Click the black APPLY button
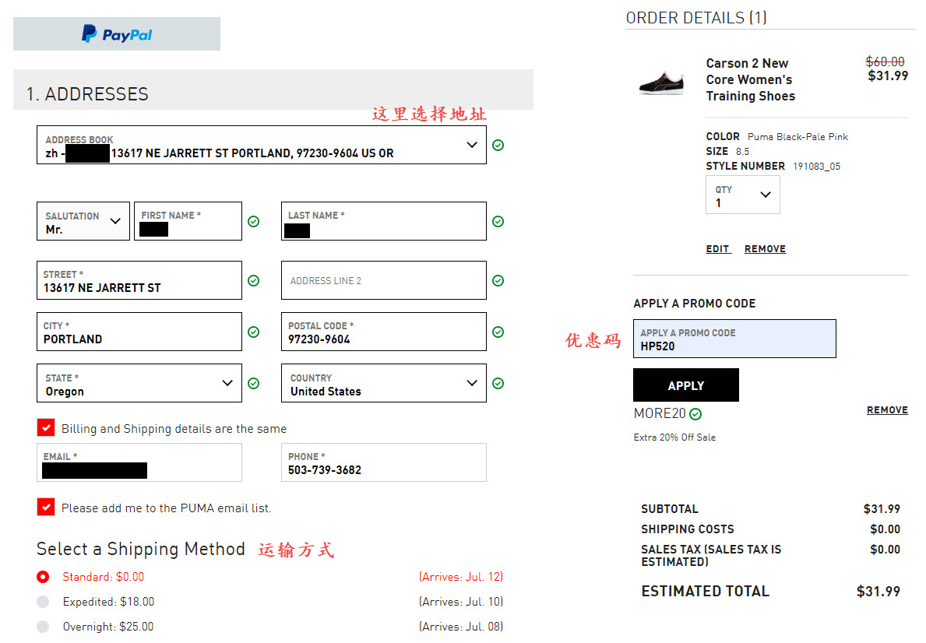Image resolution: width=926 pixels, height=643 pixels. coord(685,385)
